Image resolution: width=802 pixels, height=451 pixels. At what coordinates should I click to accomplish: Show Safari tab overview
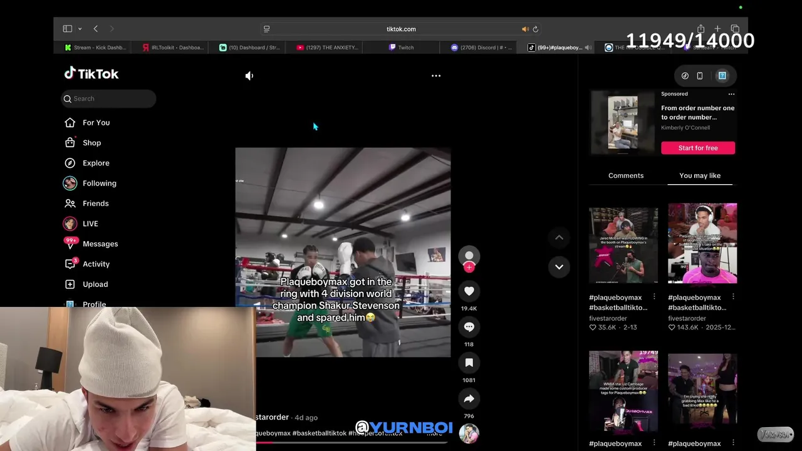coord(735,29)
